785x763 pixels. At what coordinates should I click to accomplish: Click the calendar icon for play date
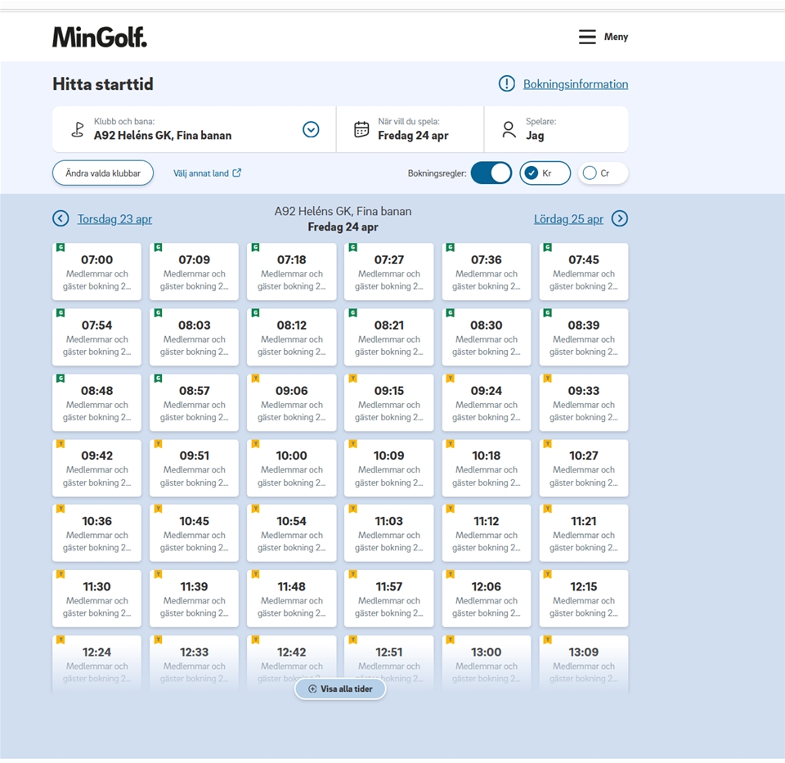click(361, 129)
